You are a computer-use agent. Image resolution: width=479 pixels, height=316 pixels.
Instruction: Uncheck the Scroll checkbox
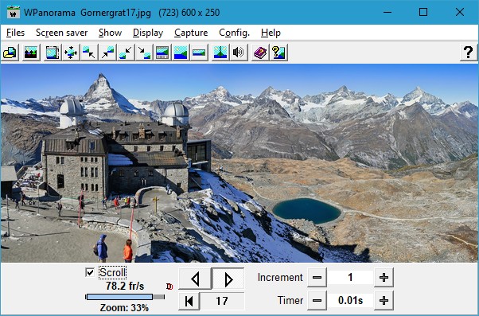[x=90, y=272]
